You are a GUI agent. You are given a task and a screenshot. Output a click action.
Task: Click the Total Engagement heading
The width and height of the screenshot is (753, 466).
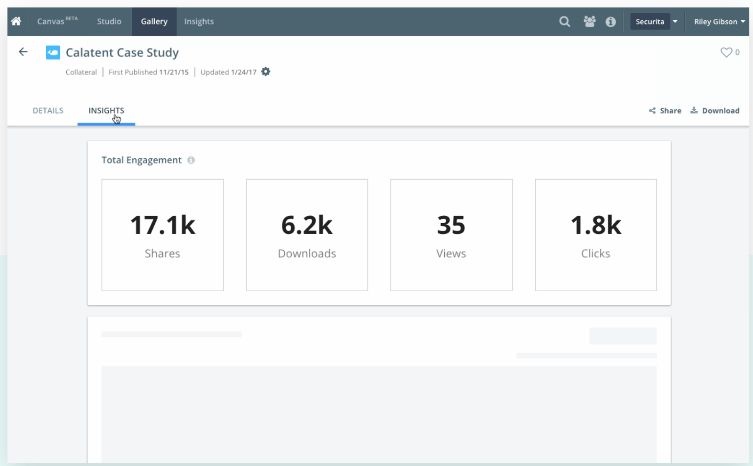141,160
